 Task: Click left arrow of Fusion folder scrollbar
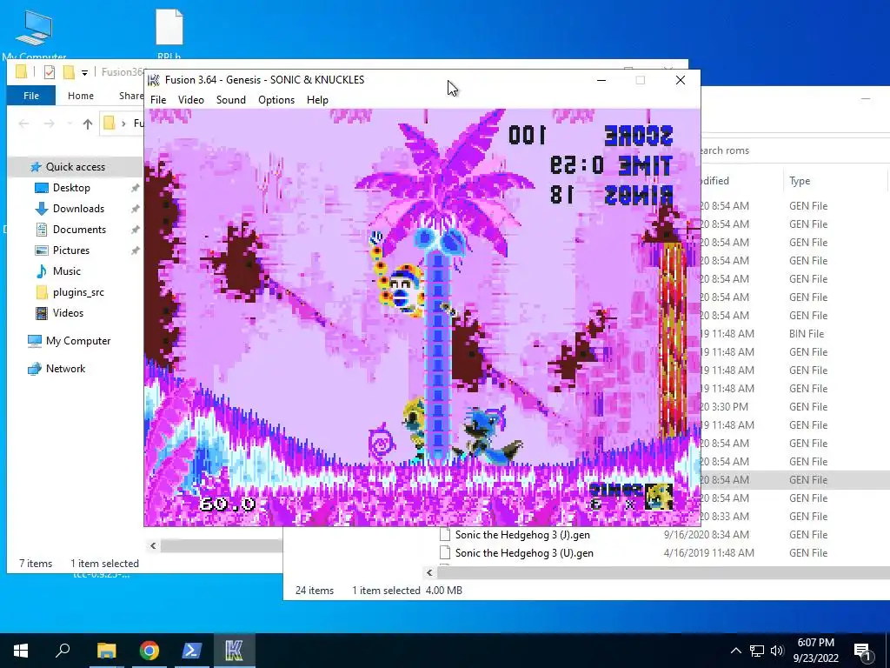(x=153, y=546)
